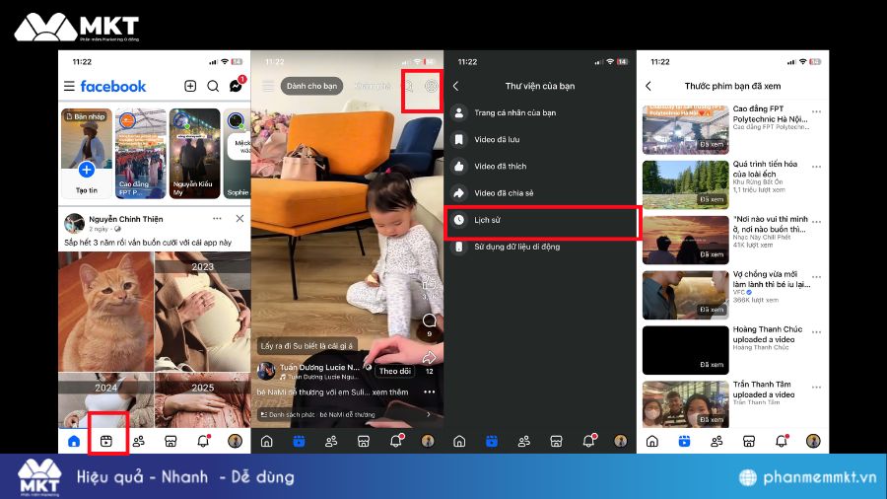Tap the Home icon on the Facebook home screen
Image resolution: width=887 pixels, height=499 pixels.
coord(74,441)
